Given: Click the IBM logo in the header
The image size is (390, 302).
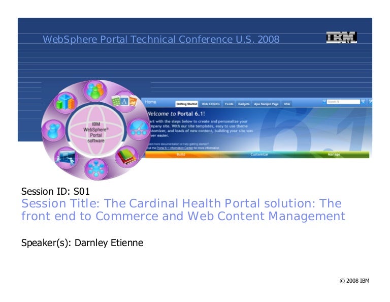Looking at the screenshot, I should tap(341, 37).
